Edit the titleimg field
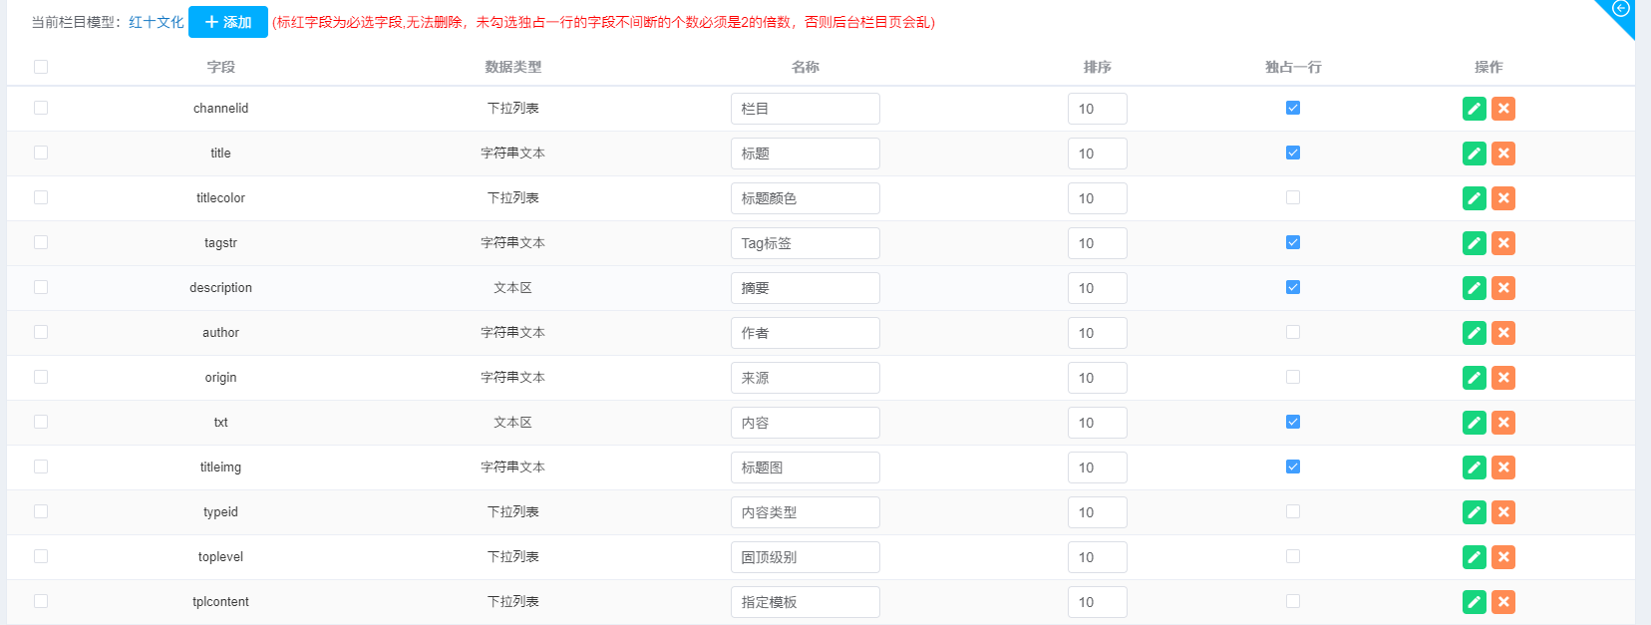The image size is (1651, 625). pos(1474,468)
